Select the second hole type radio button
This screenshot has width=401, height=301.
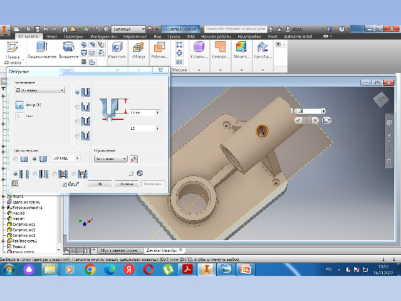coord(78,107)
